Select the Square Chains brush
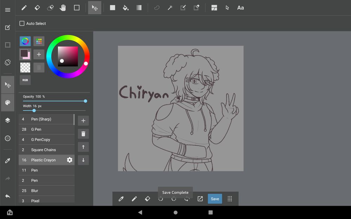351x219 pixels. [46, 150]
